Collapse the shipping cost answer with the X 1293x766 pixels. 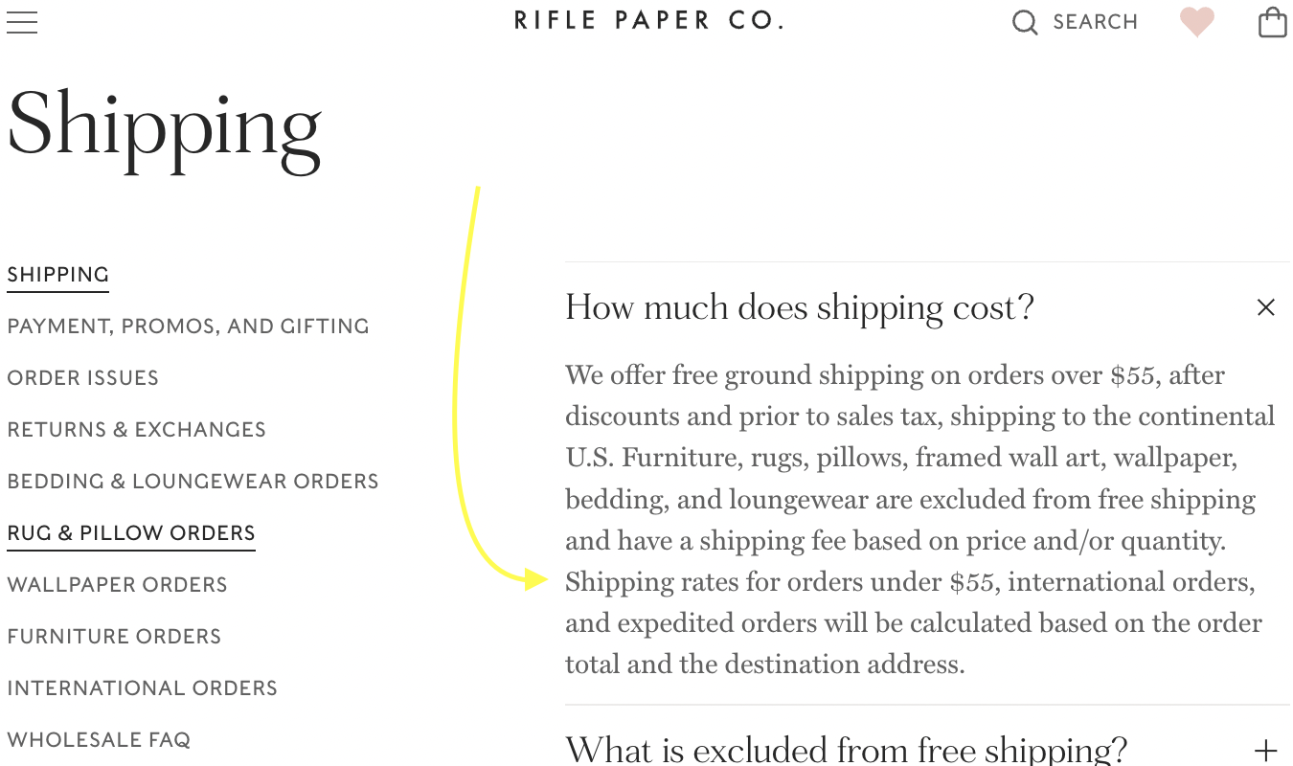point(1265,306)
